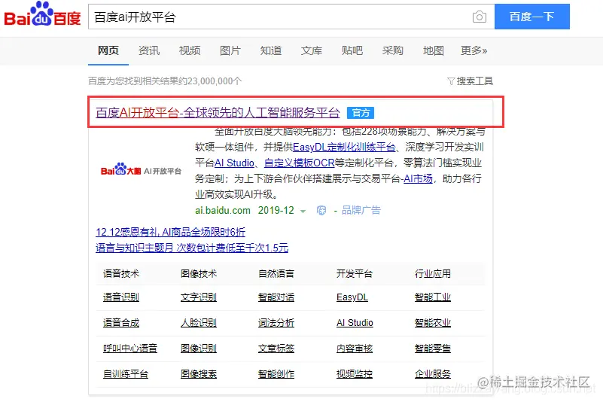Open the 搜索工具 option
The image size is (603, 402).
(x=474, y=81)
